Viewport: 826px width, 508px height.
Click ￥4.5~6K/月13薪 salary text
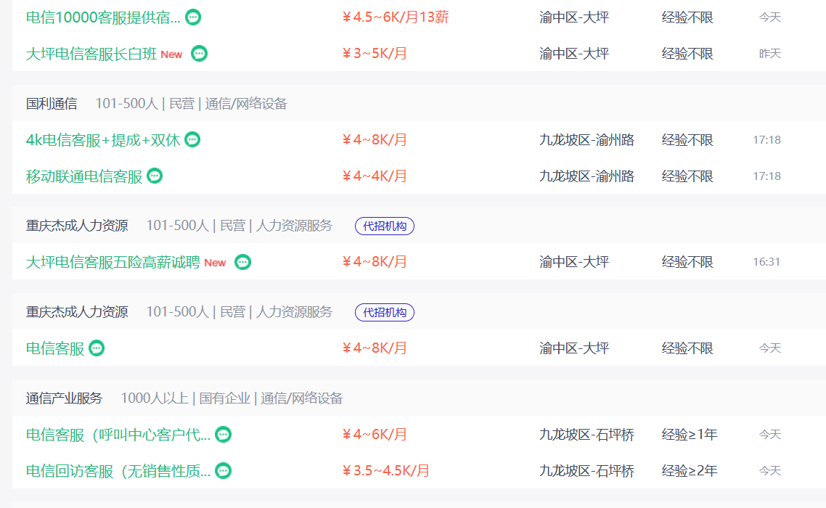point(395,17)
